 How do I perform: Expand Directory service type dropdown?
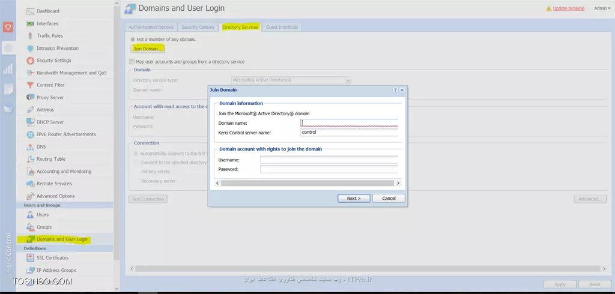pyautogui.click(x=348, y=80)
